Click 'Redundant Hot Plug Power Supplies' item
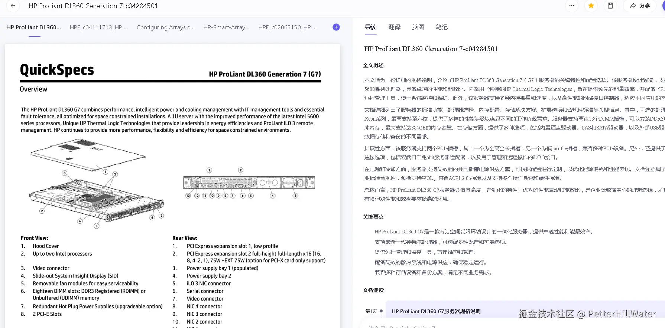Screen dimensions: 665x328 pyautogui.click(x=98, y=306)
